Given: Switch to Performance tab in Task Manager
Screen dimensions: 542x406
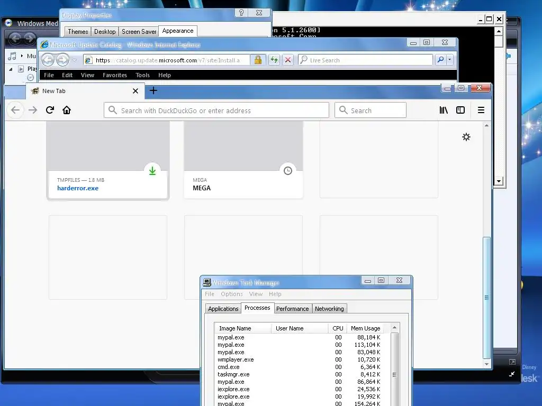Looking at the screenshot, I should pyautogui.click(x=292, y=309).
